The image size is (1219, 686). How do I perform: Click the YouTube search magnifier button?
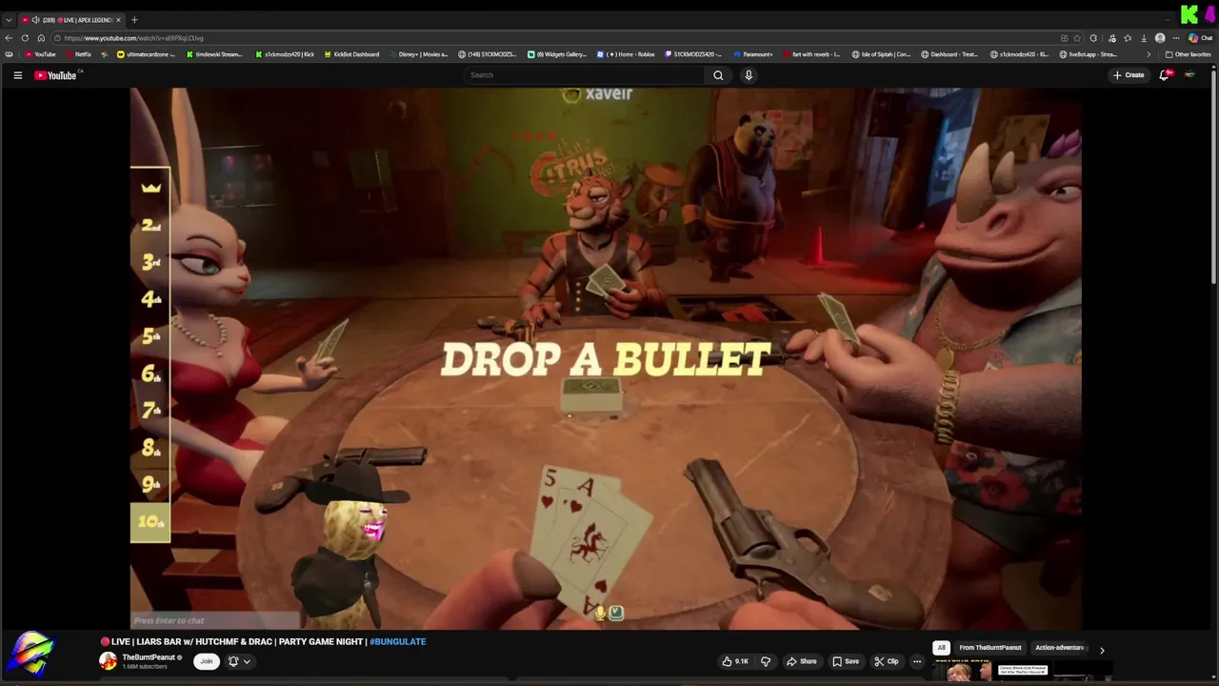tap(718, 75)
